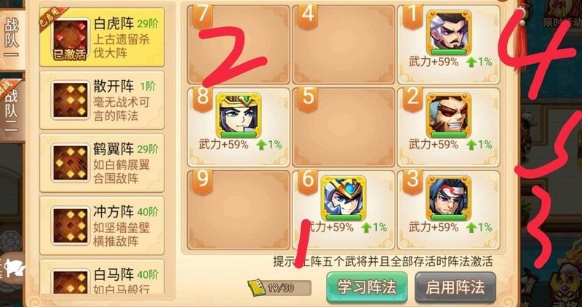Select empty formation slot 5

(x=343, y=127)
